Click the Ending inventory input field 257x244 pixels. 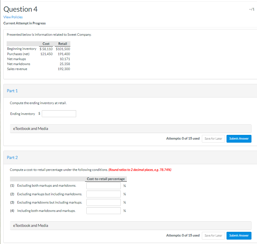pos(59,114)
